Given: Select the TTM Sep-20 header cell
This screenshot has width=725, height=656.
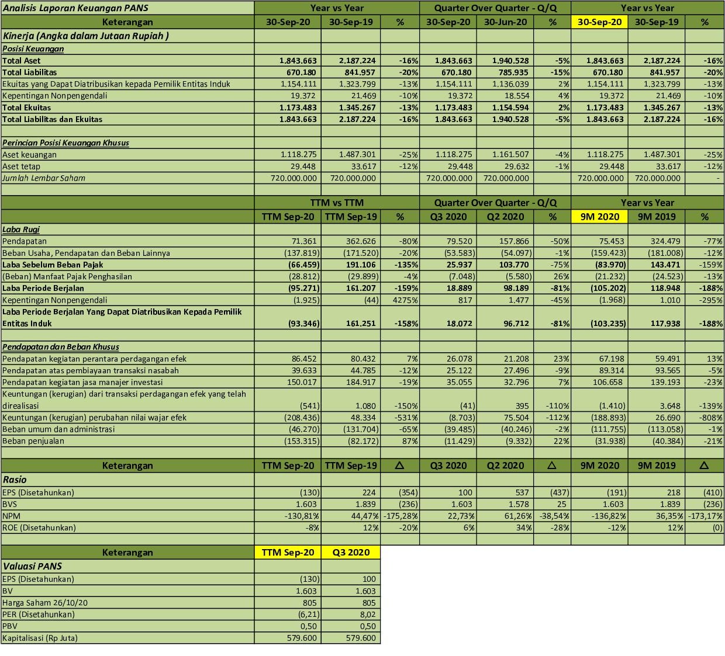Looking at the screenshot, I should 288,217.
